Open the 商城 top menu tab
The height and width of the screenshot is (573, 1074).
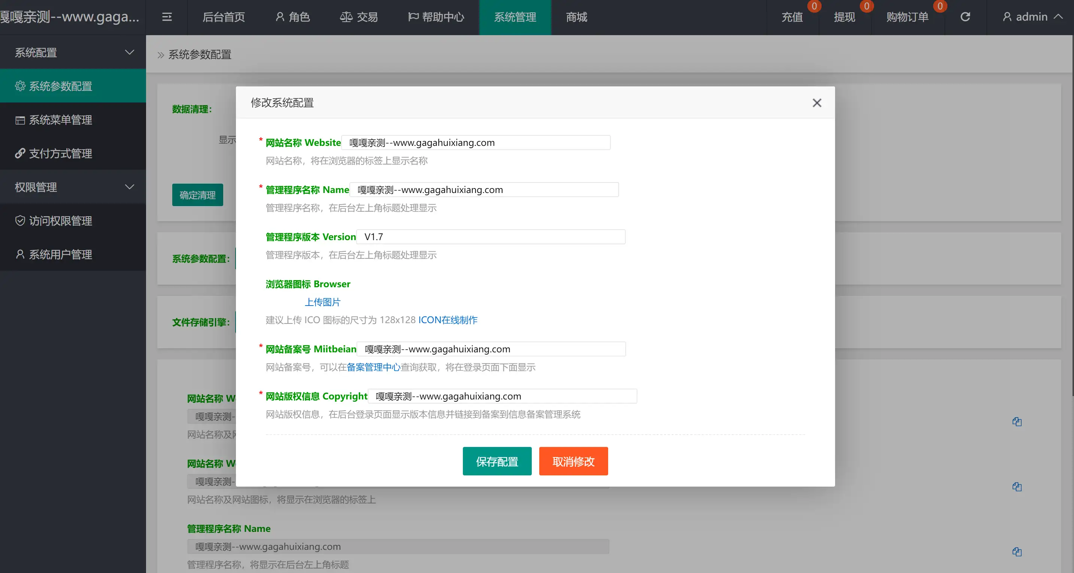point(576,17)
